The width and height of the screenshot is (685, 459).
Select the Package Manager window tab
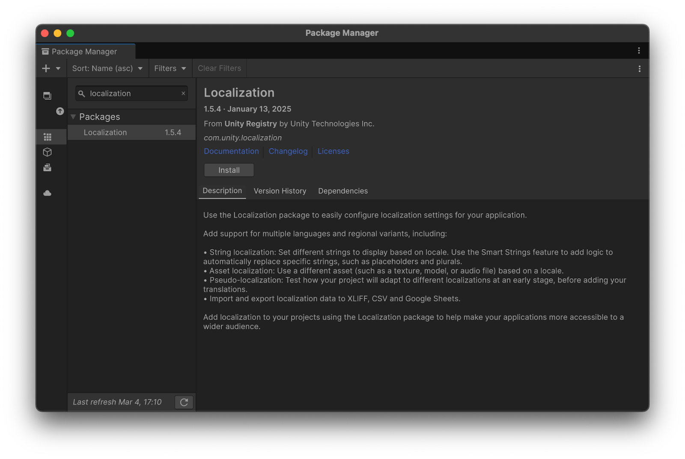[x=86, y=51]
